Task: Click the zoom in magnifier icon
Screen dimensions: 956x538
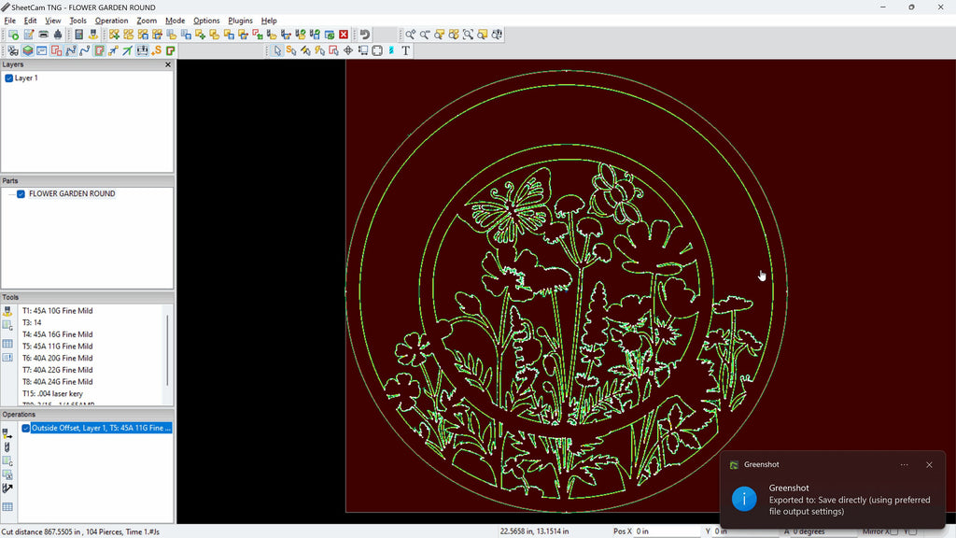Action: pyautogui.click(x=411, y=35)
